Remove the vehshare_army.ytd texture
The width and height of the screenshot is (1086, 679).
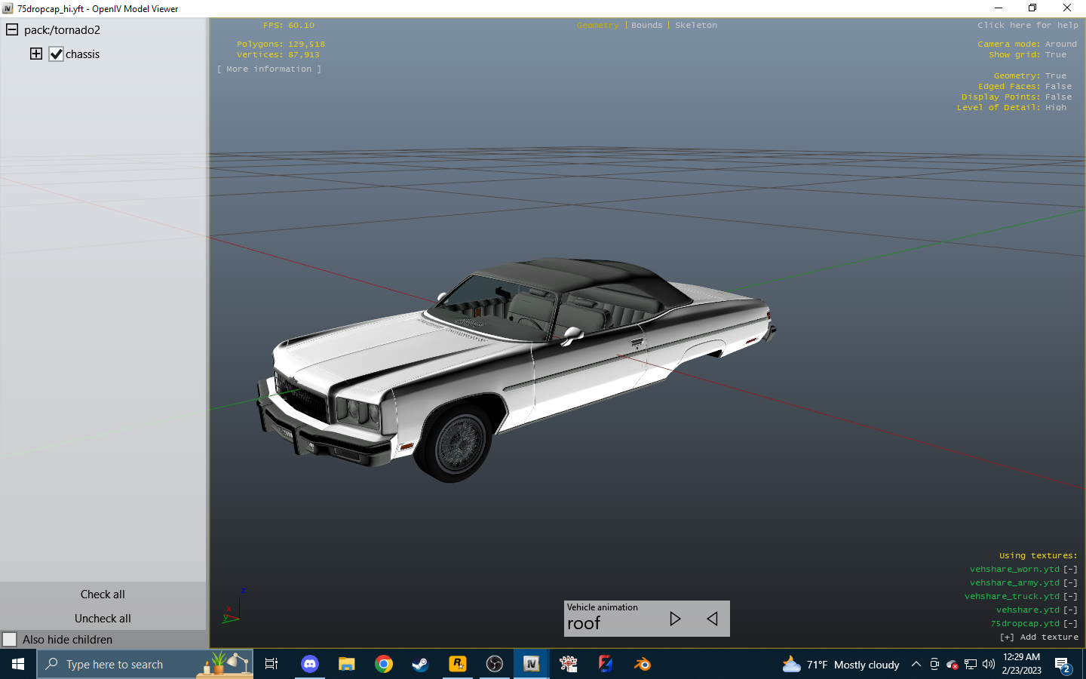1070,582
